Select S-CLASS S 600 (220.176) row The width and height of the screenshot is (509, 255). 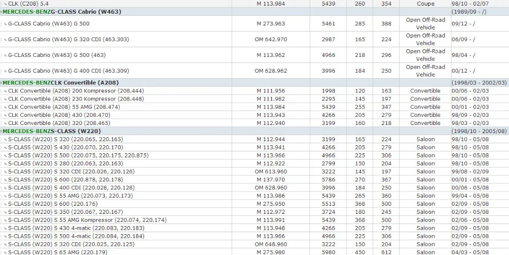click(x=254, y=204)
